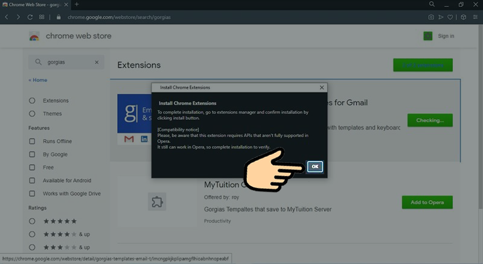Return to « Home link

point(38,80)
